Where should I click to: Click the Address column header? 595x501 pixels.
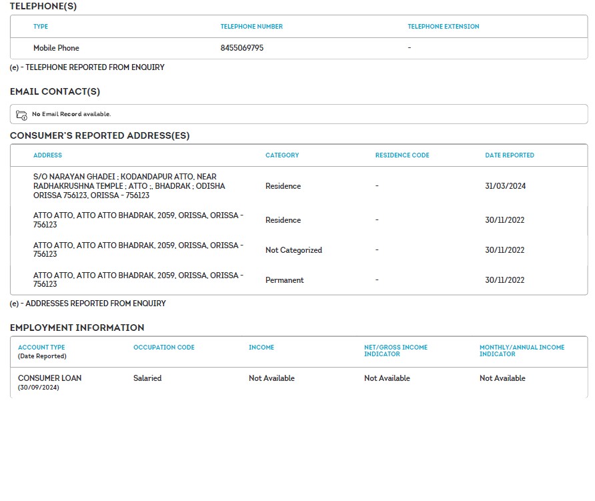click(x=47, y=155)
